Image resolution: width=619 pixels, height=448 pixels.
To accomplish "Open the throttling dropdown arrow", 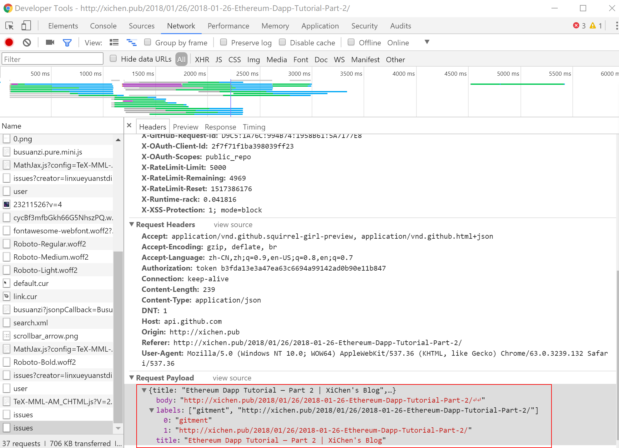I will [x=427, y=42].
